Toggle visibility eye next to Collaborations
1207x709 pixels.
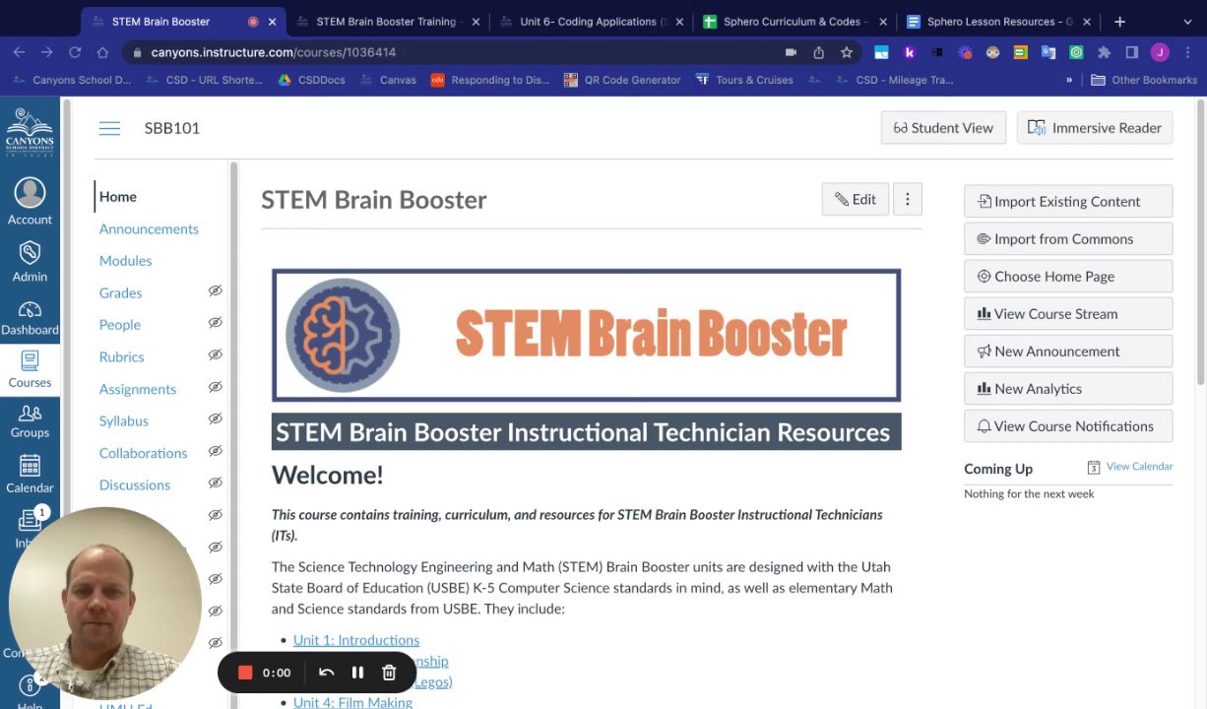[x=215, y=451]
